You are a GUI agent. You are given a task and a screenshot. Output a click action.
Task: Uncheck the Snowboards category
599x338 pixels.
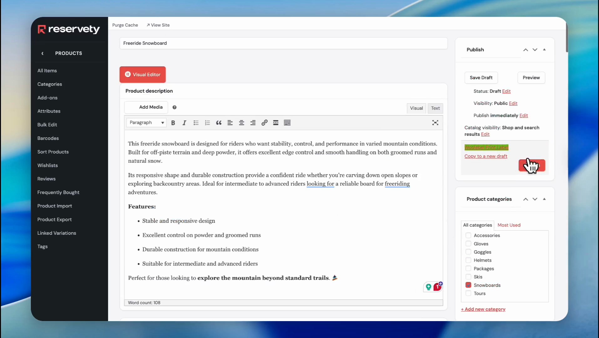[x=468, y=285]
